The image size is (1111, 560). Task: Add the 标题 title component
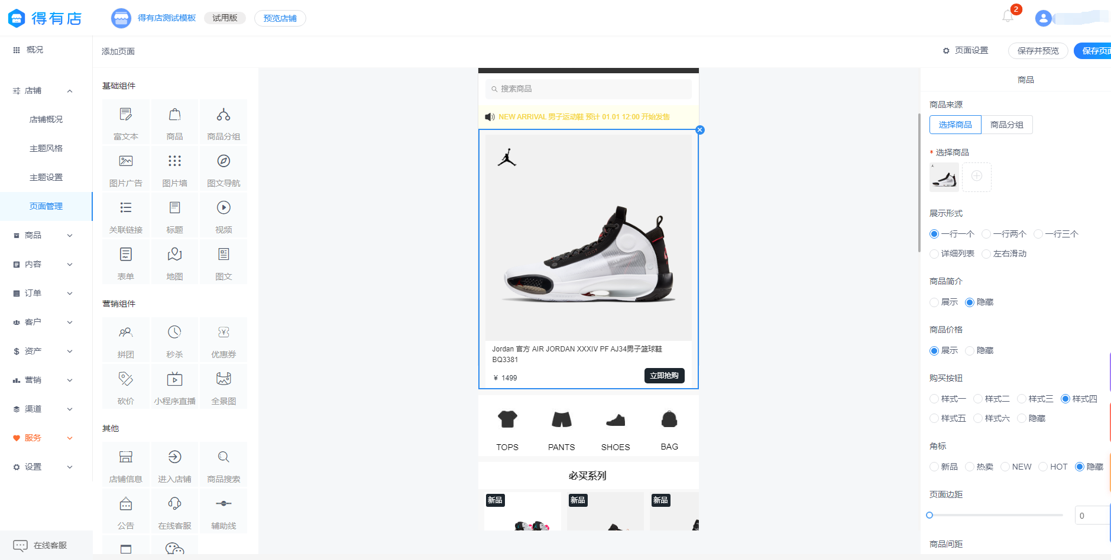click(174, 216)
